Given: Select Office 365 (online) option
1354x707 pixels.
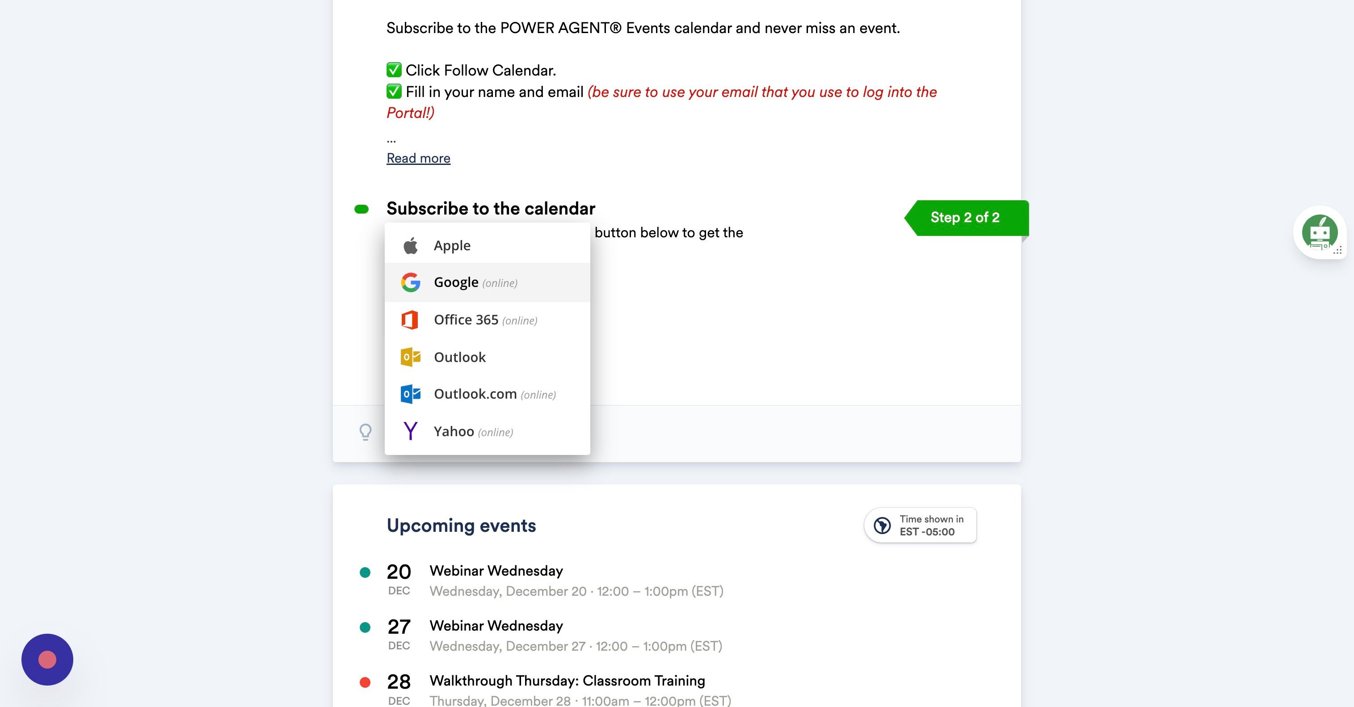Looking at the screenshot, I should pyautogui.click(x=485, y=320).
